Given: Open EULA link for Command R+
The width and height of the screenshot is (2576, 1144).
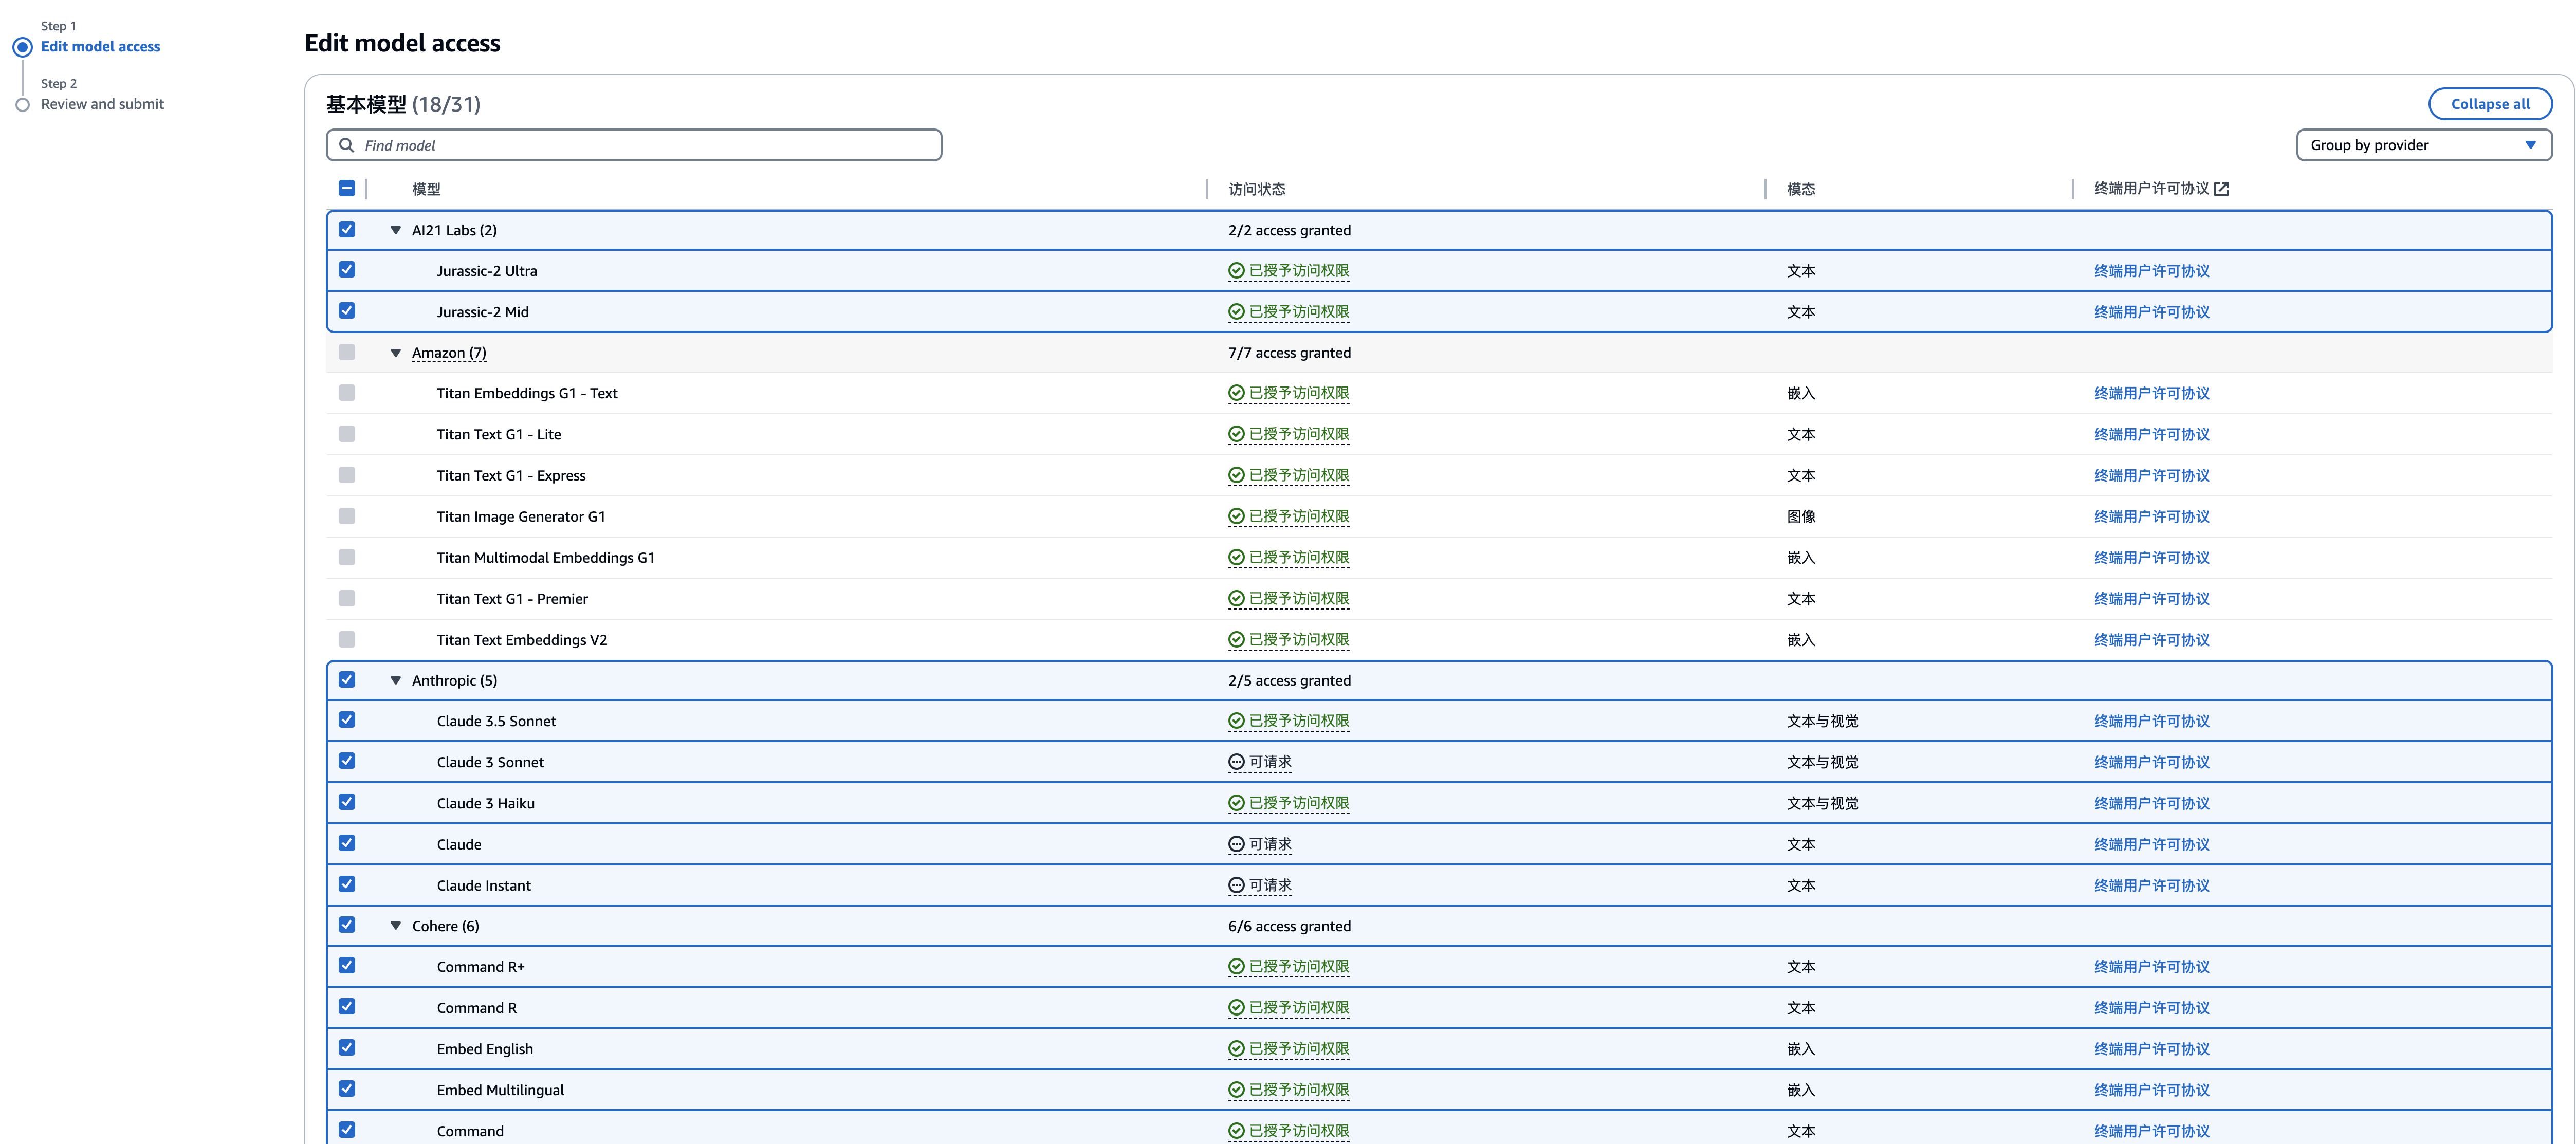Looking at the screenshot, I should pos(2151,967).
